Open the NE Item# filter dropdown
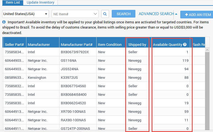213x132 pixels. (x=75, y=14)
